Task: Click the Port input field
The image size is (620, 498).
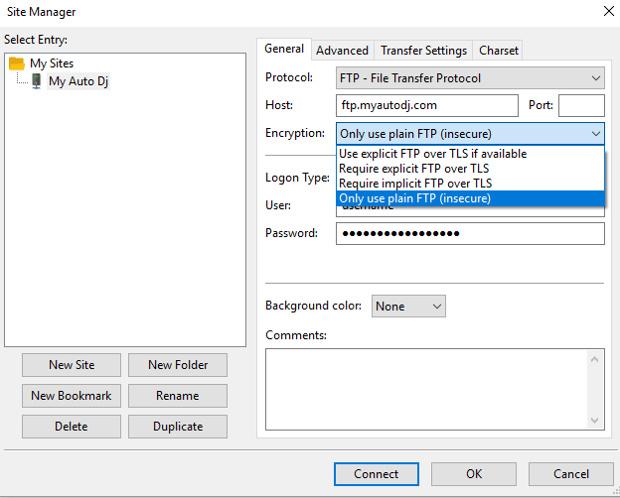Action: [581, 105]
